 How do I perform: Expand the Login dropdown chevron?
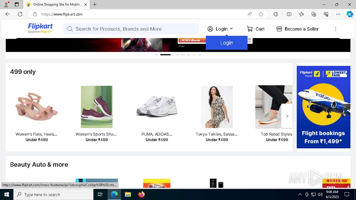pos(231,29)
